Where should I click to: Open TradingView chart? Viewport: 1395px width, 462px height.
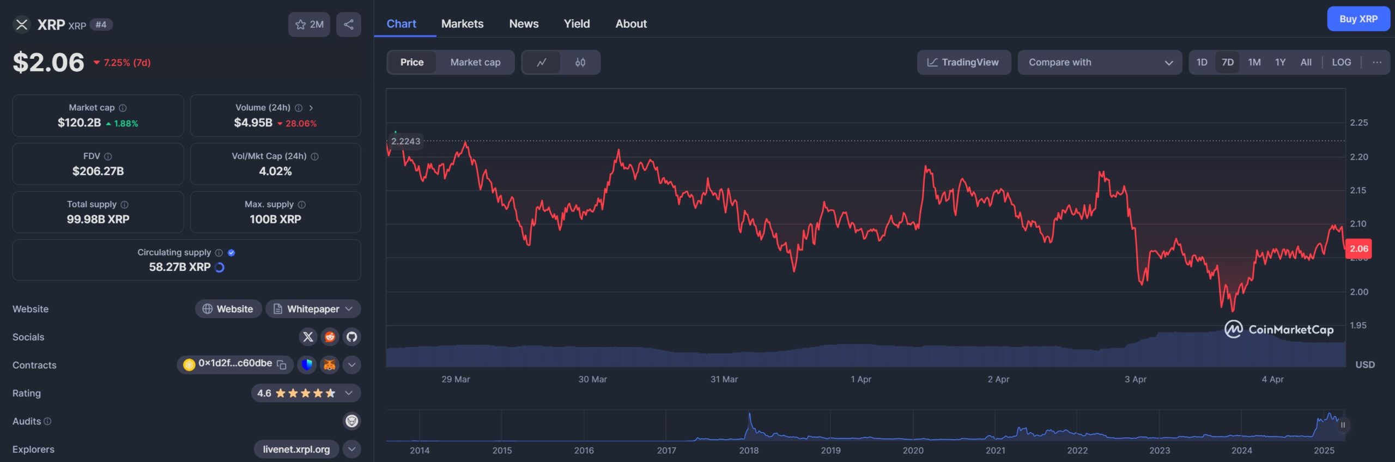coord(964,62)
